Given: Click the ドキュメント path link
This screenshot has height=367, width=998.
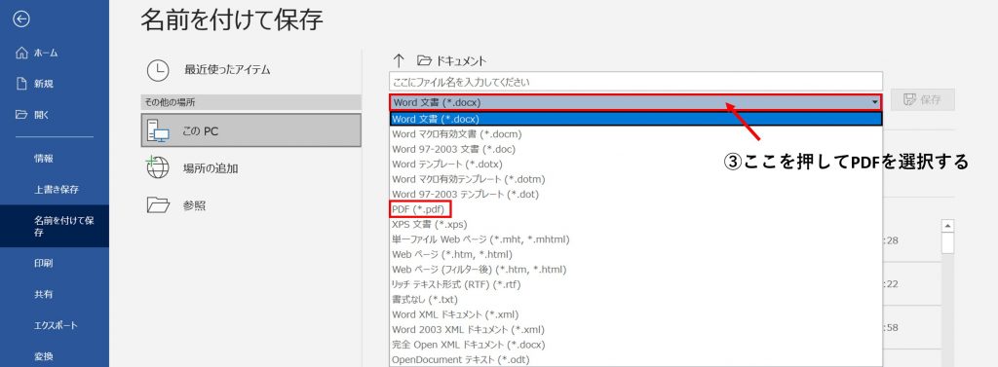Looking at the screenshot, I should [461, 61].
